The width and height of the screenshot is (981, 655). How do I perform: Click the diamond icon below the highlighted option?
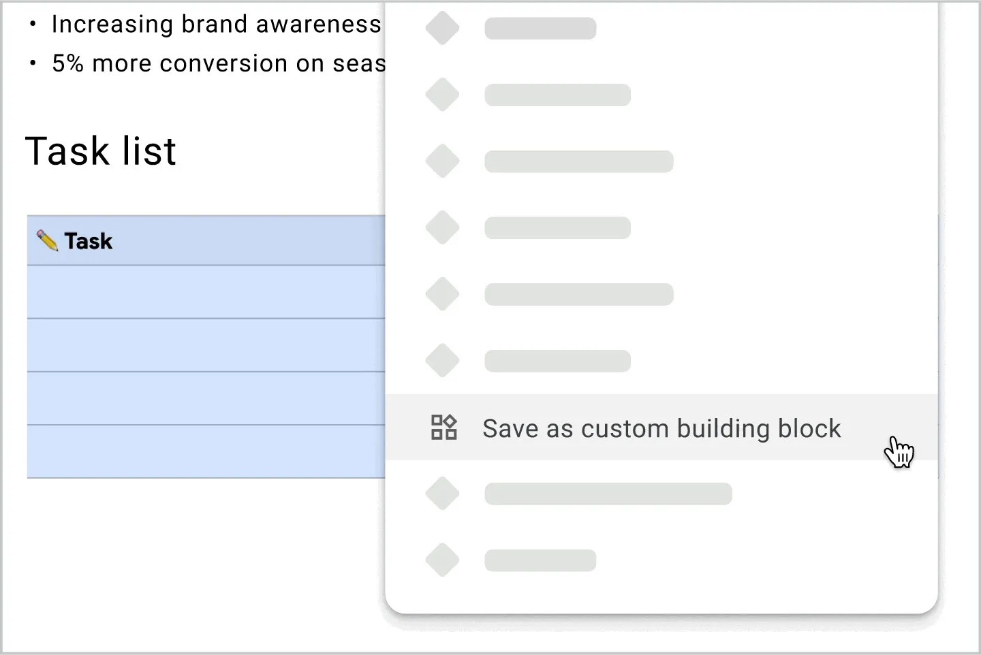[x=442, y=493]
